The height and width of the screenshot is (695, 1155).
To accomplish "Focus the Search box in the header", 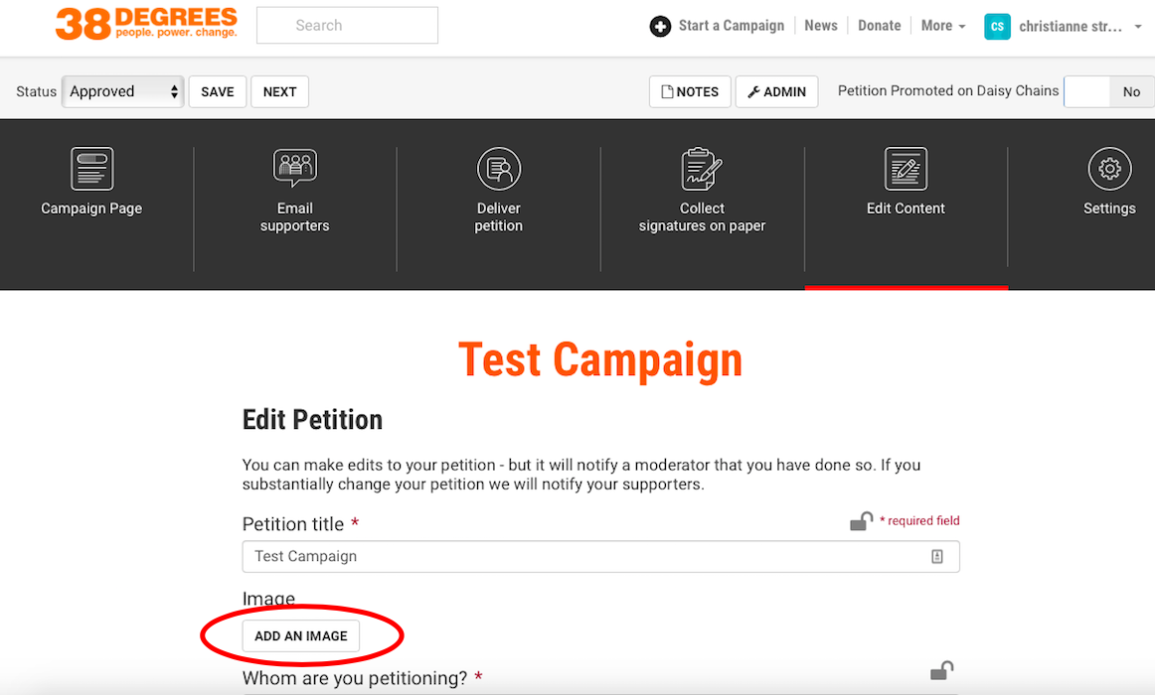I will 347,26.
